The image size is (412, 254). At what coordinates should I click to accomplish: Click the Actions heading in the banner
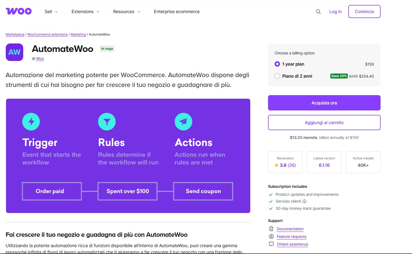tap(194, 142)
